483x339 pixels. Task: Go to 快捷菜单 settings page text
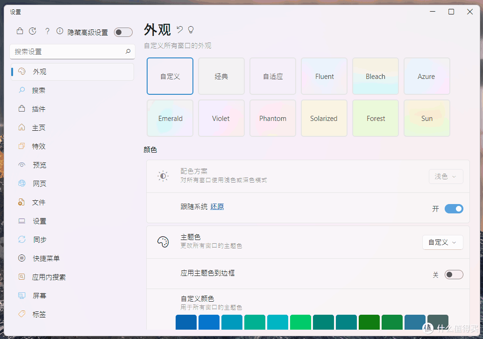(x=46, y=258)
